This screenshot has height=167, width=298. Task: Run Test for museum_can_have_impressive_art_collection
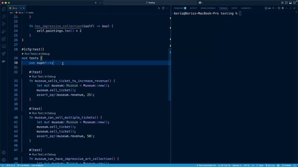click(x=37, y=154)
